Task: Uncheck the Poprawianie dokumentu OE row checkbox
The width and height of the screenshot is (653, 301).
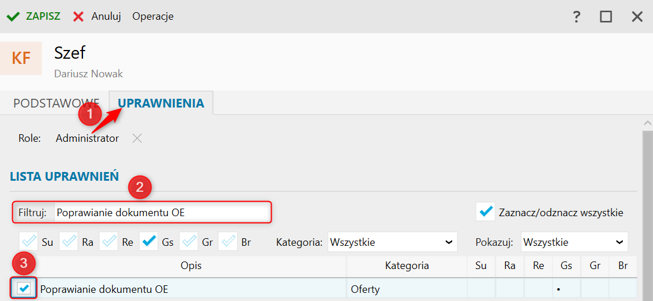Action: coord(24,288)
